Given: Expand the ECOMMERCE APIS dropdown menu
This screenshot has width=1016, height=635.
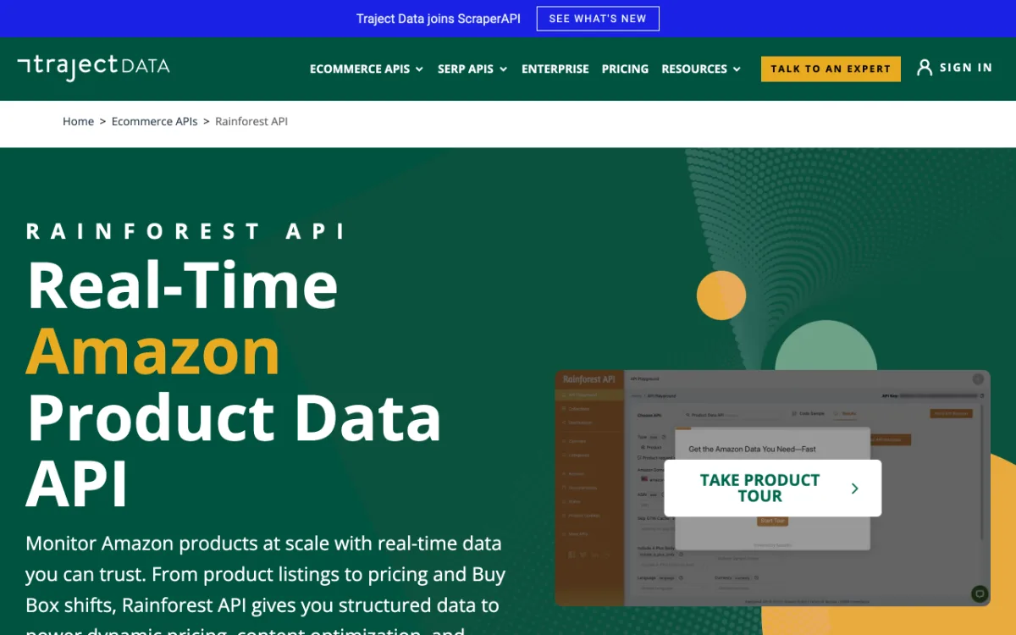Looking at the screenshot, I should click(367, 69).
